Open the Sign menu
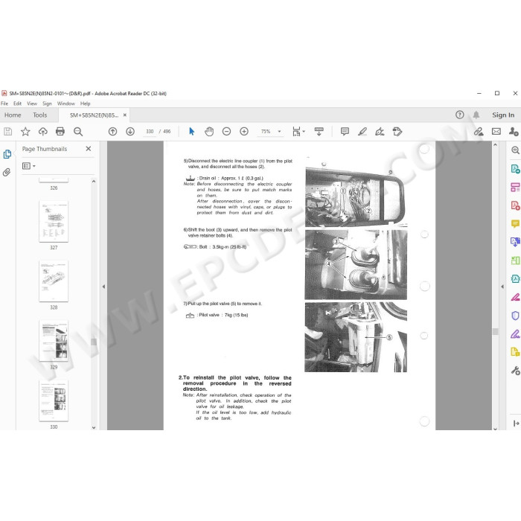 (47, 103)
